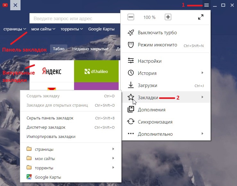Choose Закладки для открытых страниц

pyautogui.click(x=71, y=105)
